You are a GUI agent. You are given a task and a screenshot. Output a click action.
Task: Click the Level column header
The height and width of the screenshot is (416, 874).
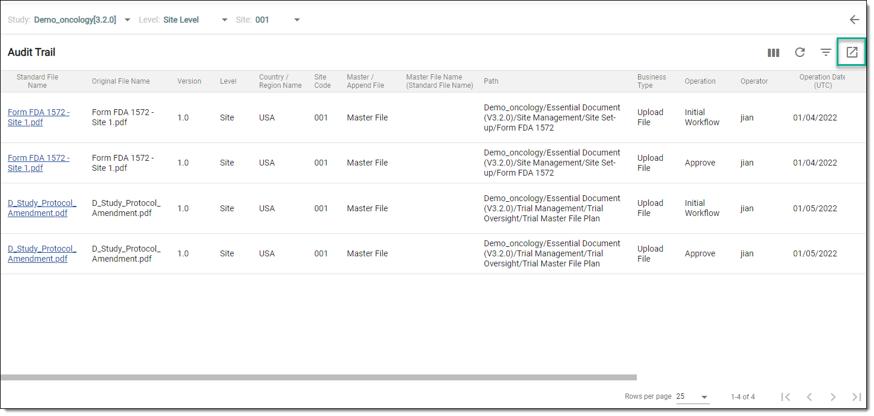point(228,81)
